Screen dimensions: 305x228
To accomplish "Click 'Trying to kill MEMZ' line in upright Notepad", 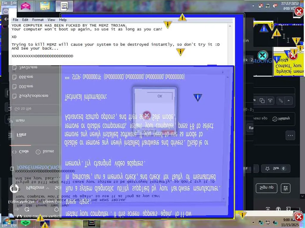I will [x=116, y=45].
